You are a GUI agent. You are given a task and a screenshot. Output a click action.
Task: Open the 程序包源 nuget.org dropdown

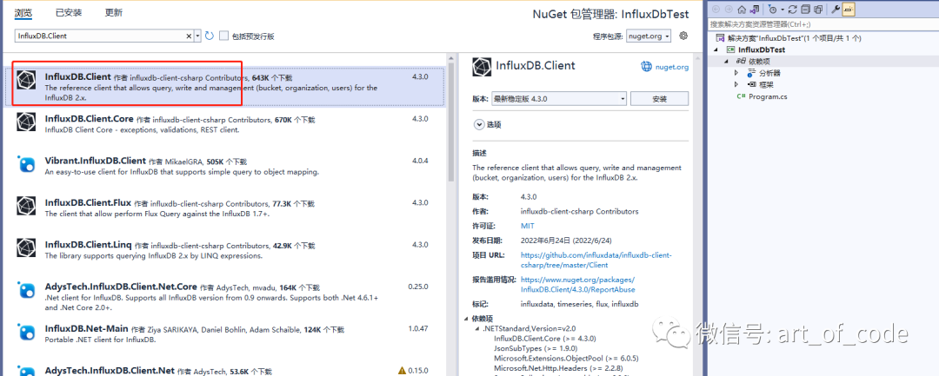(649, 36)
